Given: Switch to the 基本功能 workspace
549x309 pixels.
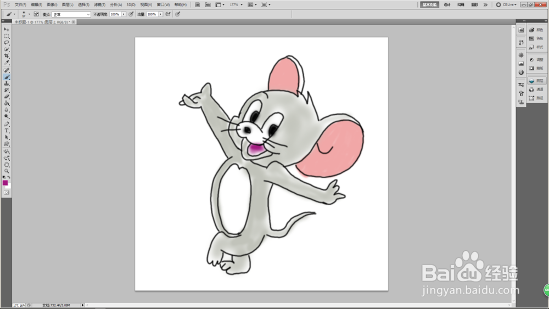Looking at the screenshot, I should tap(430, 4).
